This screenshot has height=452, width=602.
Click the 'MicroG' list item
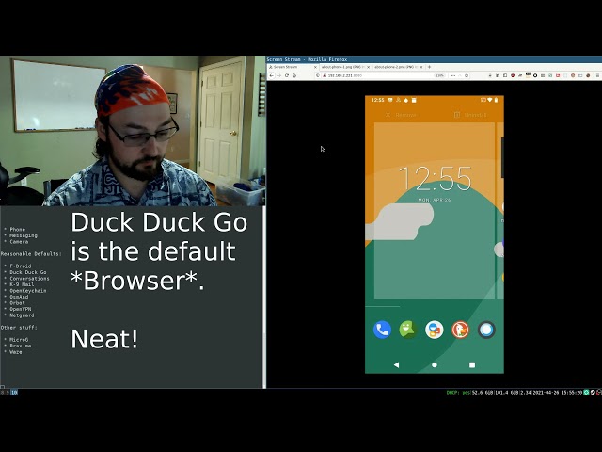pos(19,340)
